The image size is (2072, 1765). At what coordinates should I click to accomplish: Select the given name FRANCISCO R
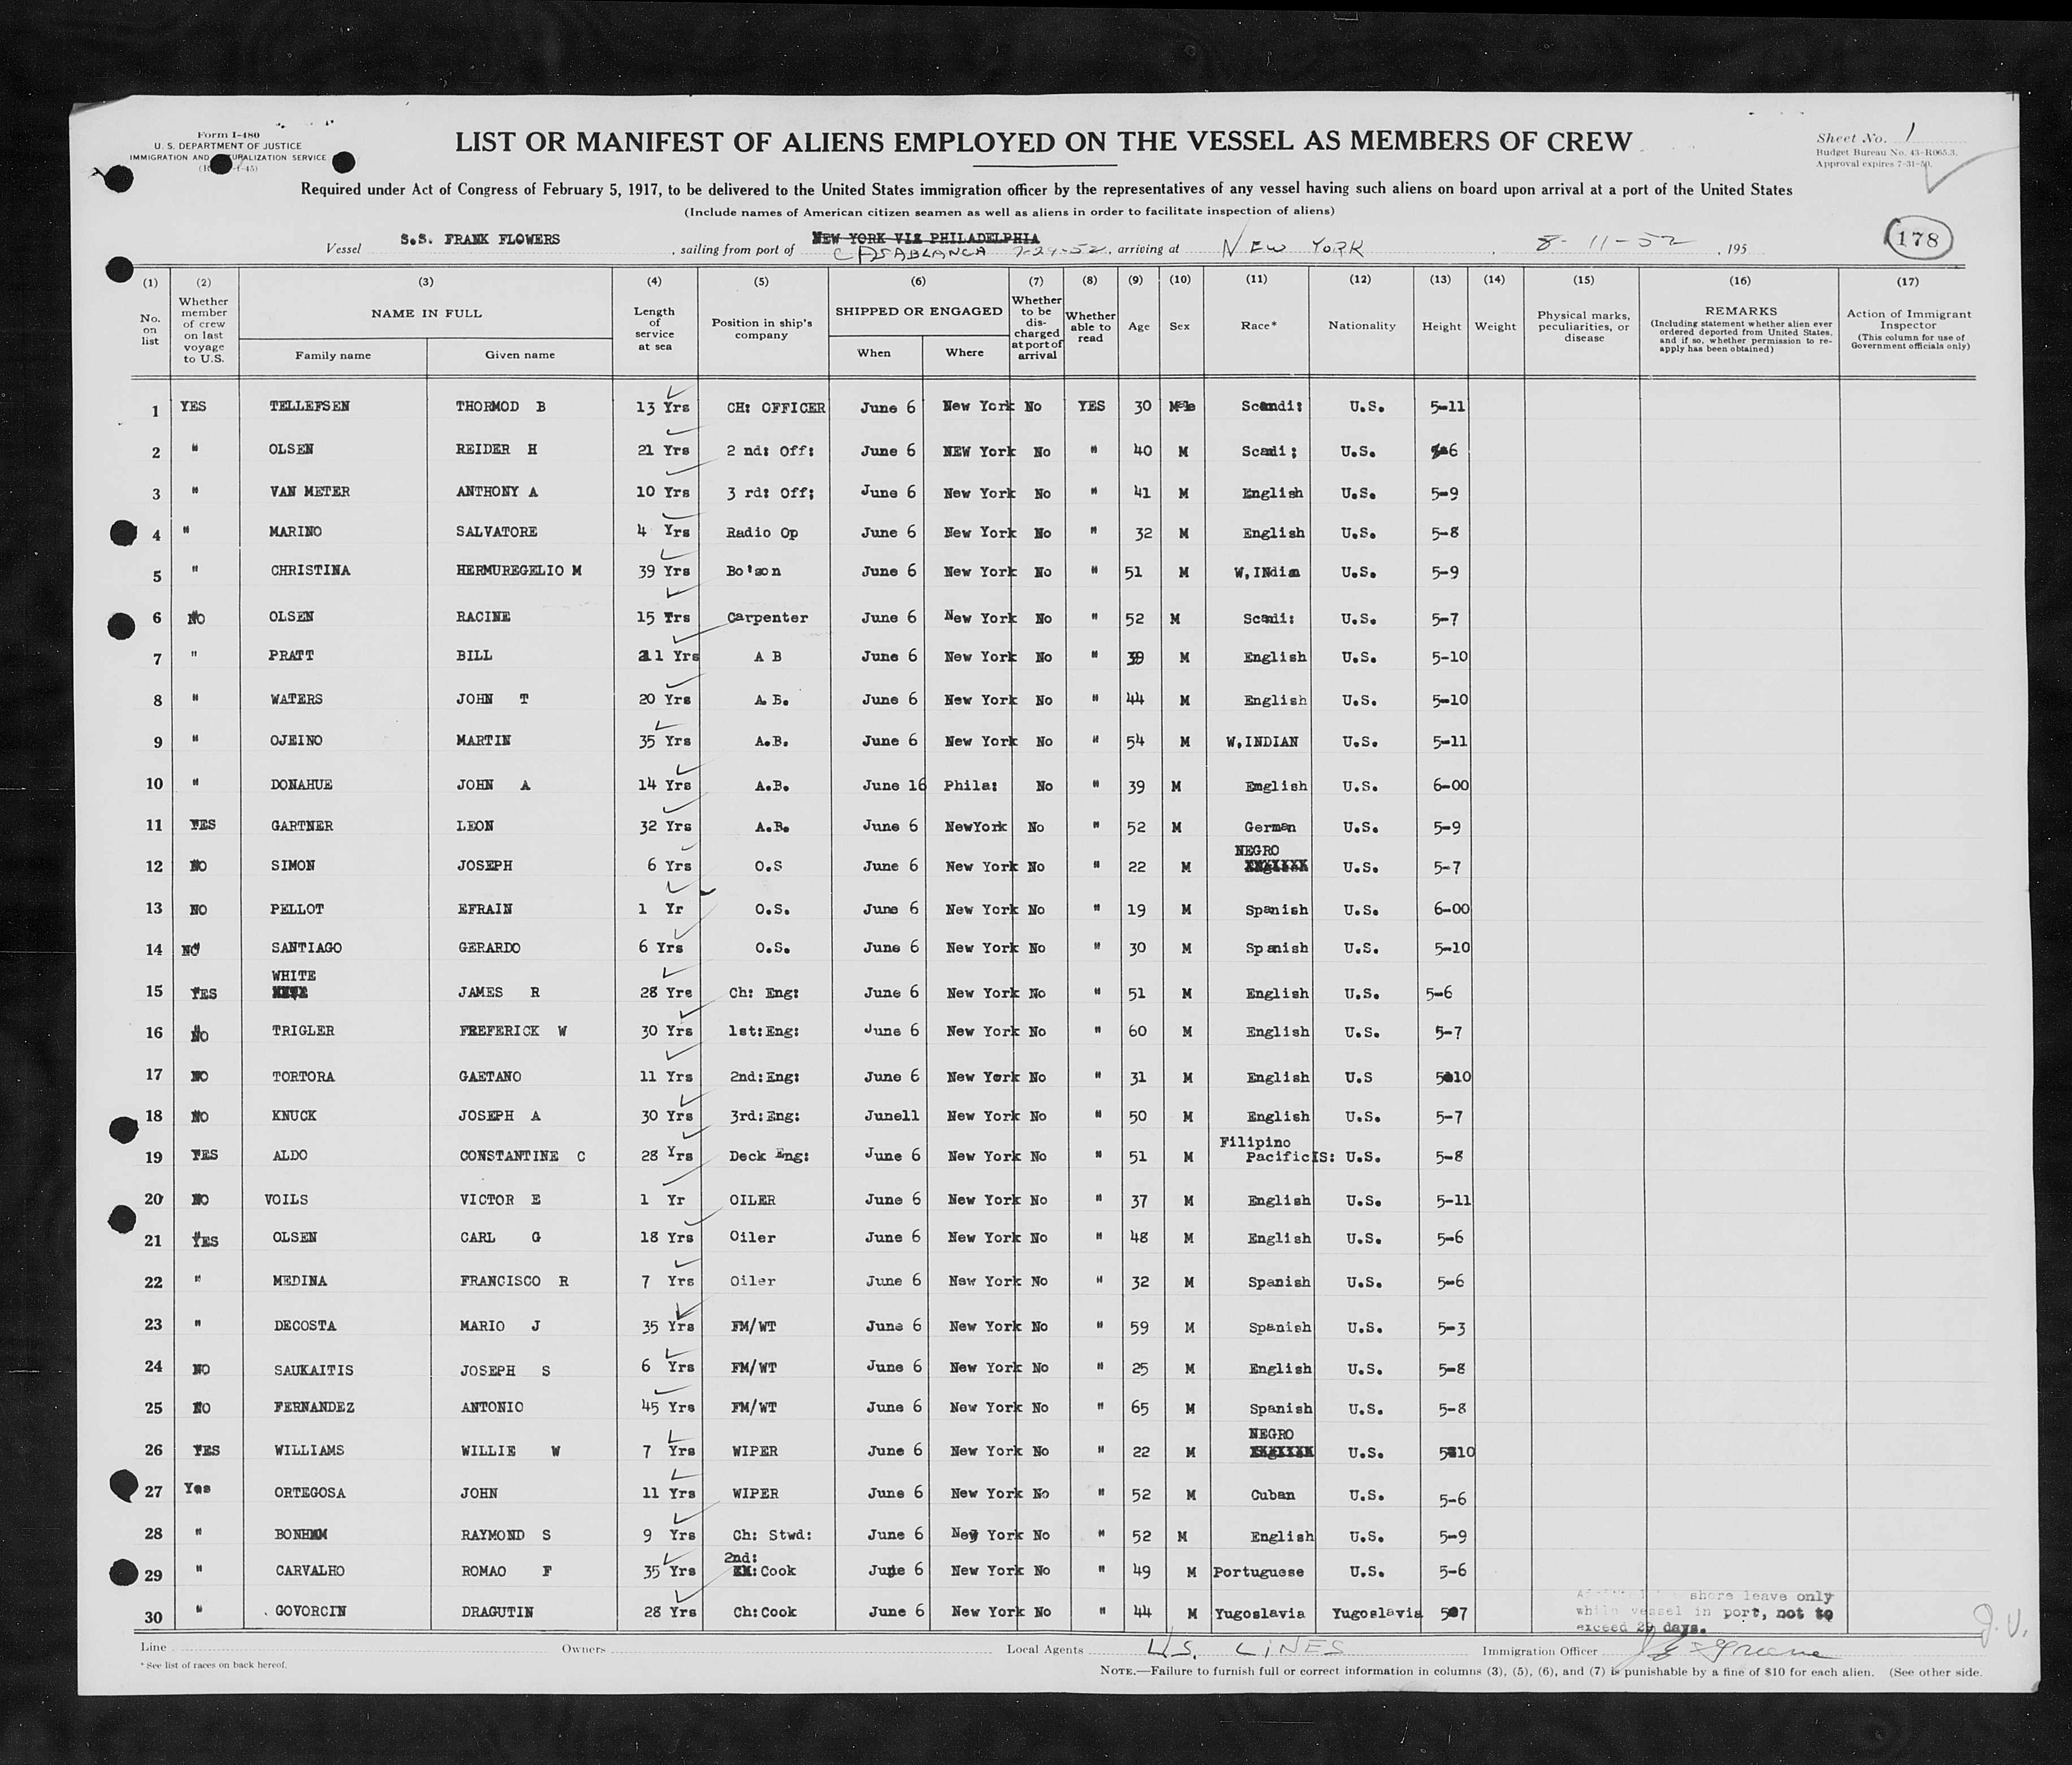(514, 1281)
